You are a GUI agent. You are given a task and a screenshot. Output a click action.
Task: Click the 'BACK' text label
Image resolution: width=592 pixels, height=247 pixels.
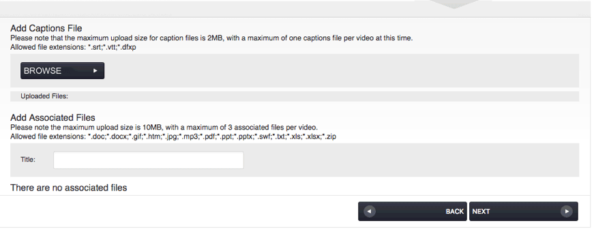point(454,212)
